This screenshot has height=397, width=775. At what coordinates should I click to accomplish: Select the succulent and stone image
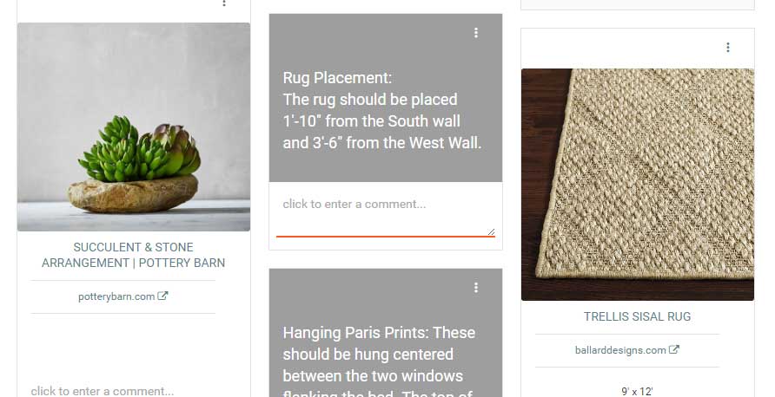134,127
